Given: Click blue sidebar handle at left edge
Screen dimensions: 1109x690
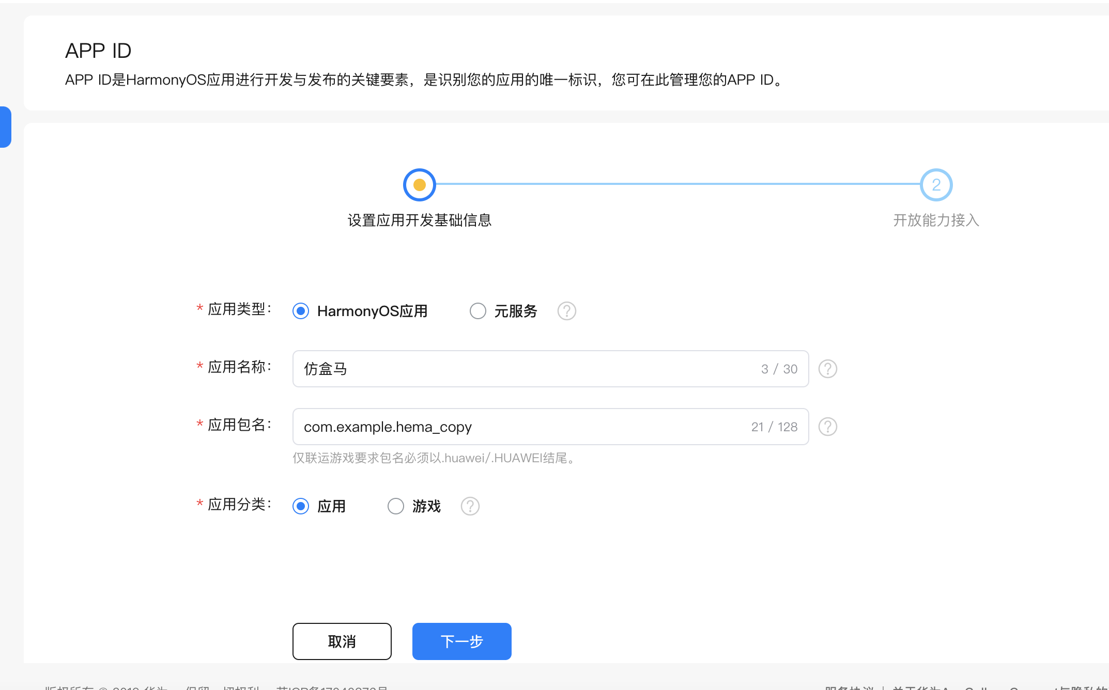Looking at the screenshot, I should click(x=5, y=127).
